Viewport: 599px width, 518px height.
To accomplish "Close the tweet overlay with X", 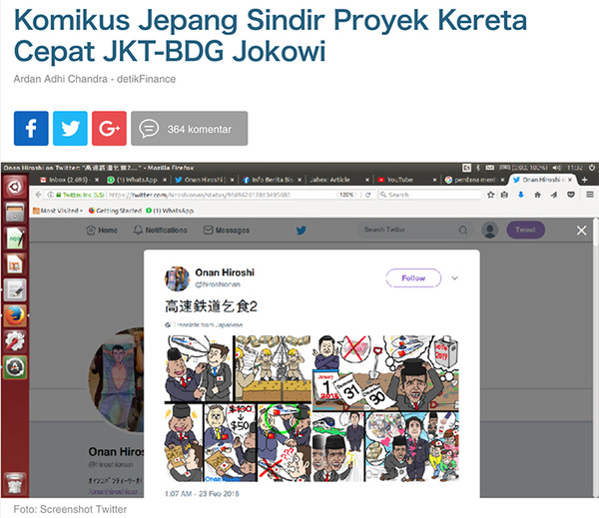I will point(581,231).
